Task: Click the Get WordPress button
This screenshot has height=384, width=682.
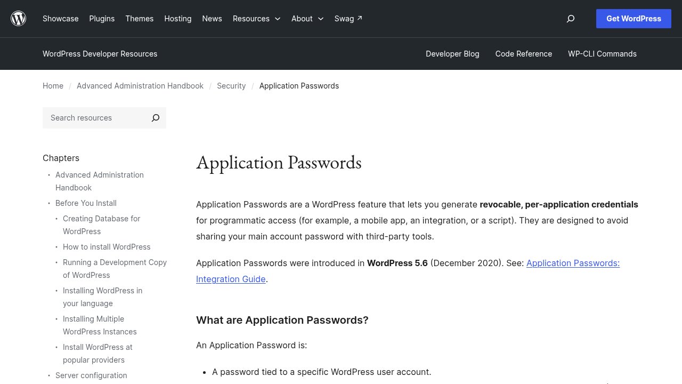Action: point(634,19)
